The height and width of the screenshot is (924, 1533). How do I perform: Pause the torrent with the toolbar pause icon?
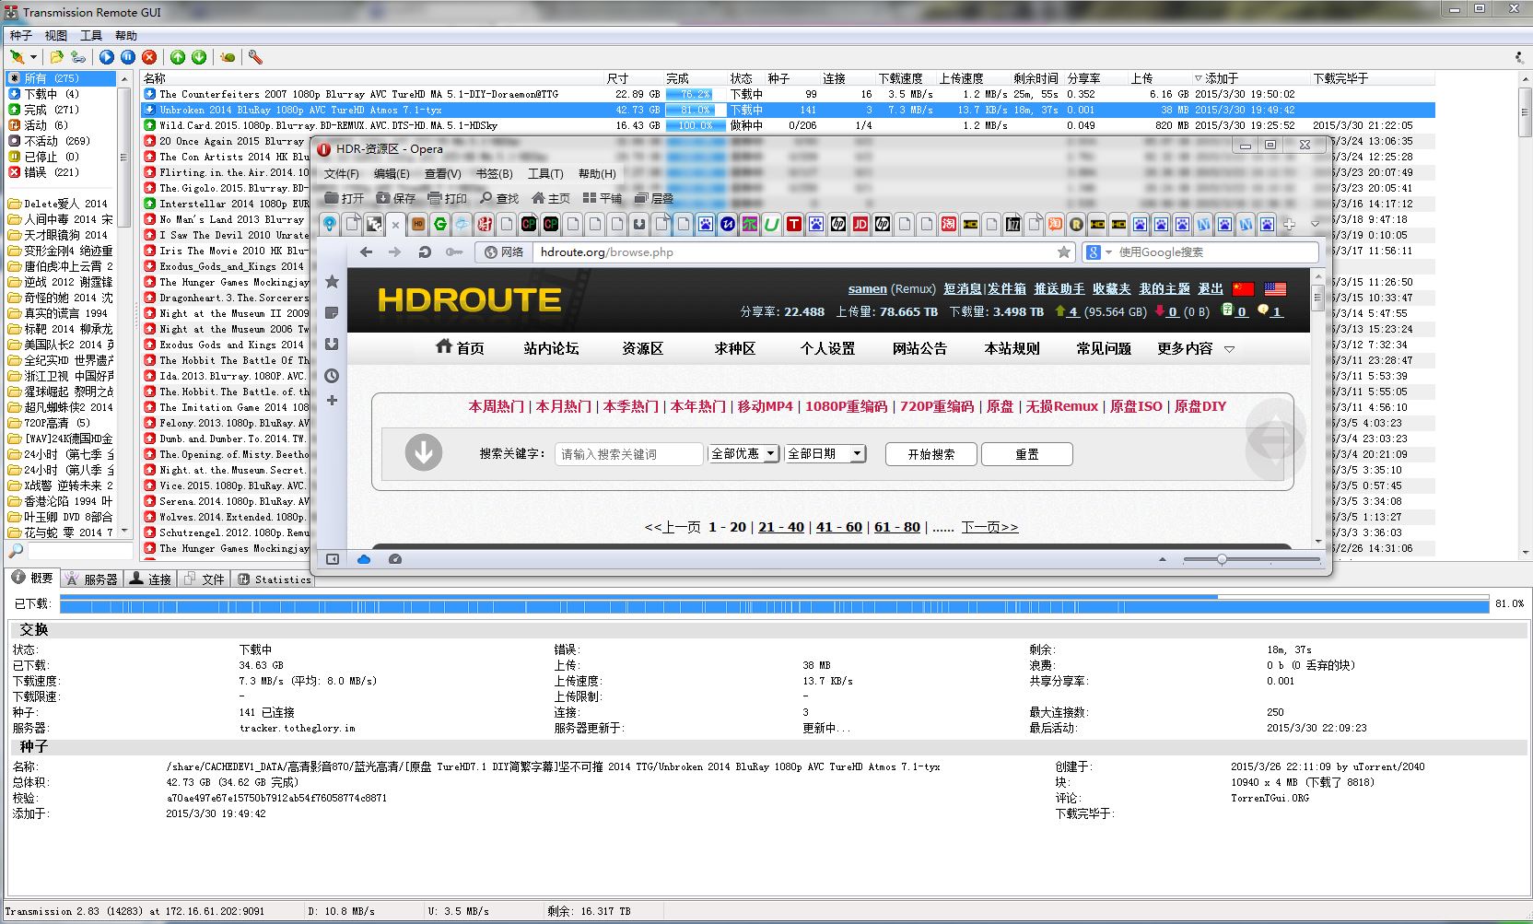coord(128,57)
